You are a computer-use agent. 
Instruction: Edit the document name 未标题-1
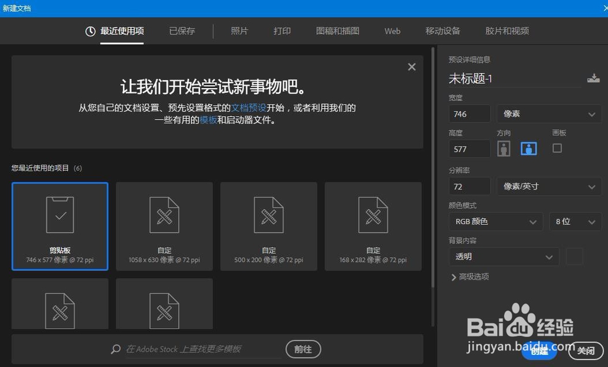[514, 78]
